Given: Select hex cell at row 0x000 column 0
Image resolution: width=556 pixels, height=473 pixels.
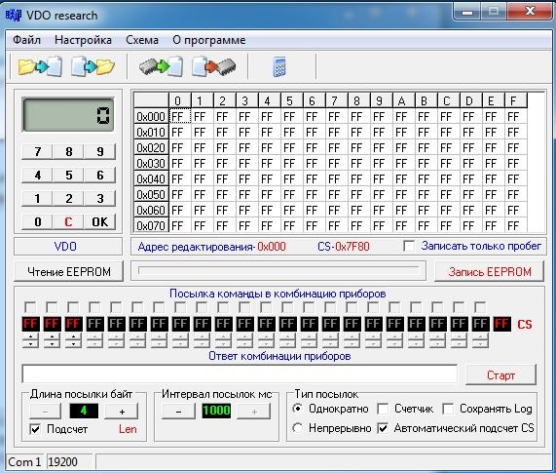Looking at the screenshot, I should pyautogui.click(x=180, y=116).
